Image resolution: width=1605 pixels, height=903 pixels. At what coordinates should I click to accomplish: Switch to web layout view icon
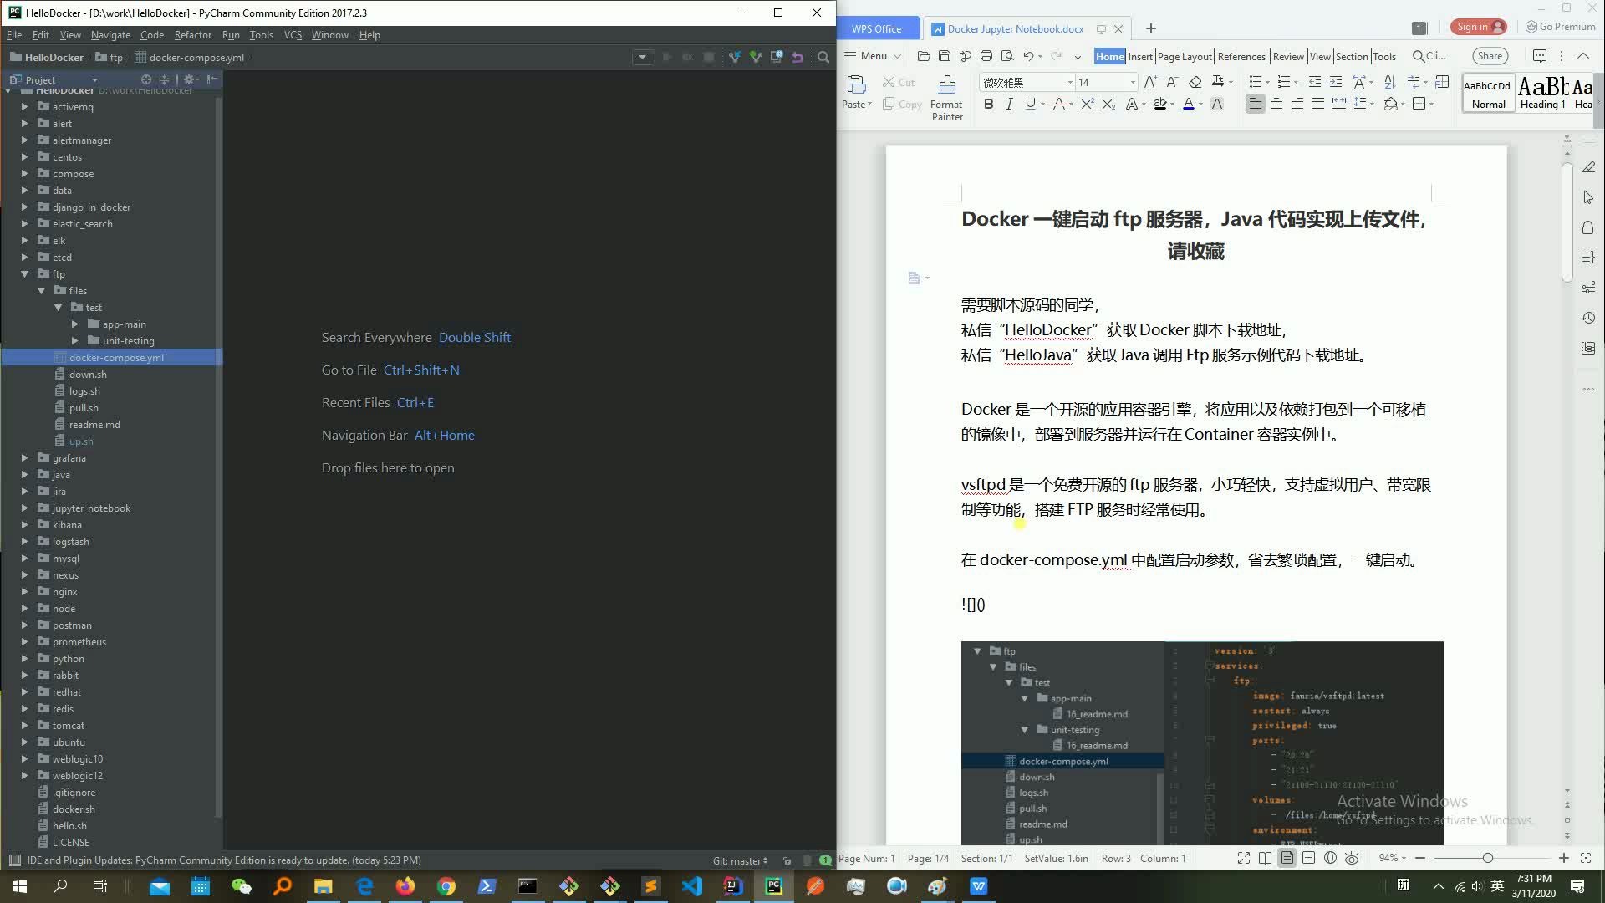pos(1330,859)
